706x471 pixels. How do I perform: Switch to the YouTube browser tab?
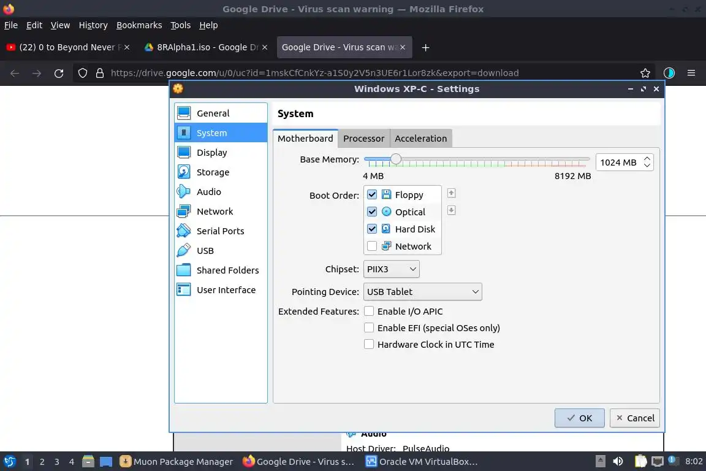pos(68,47)
